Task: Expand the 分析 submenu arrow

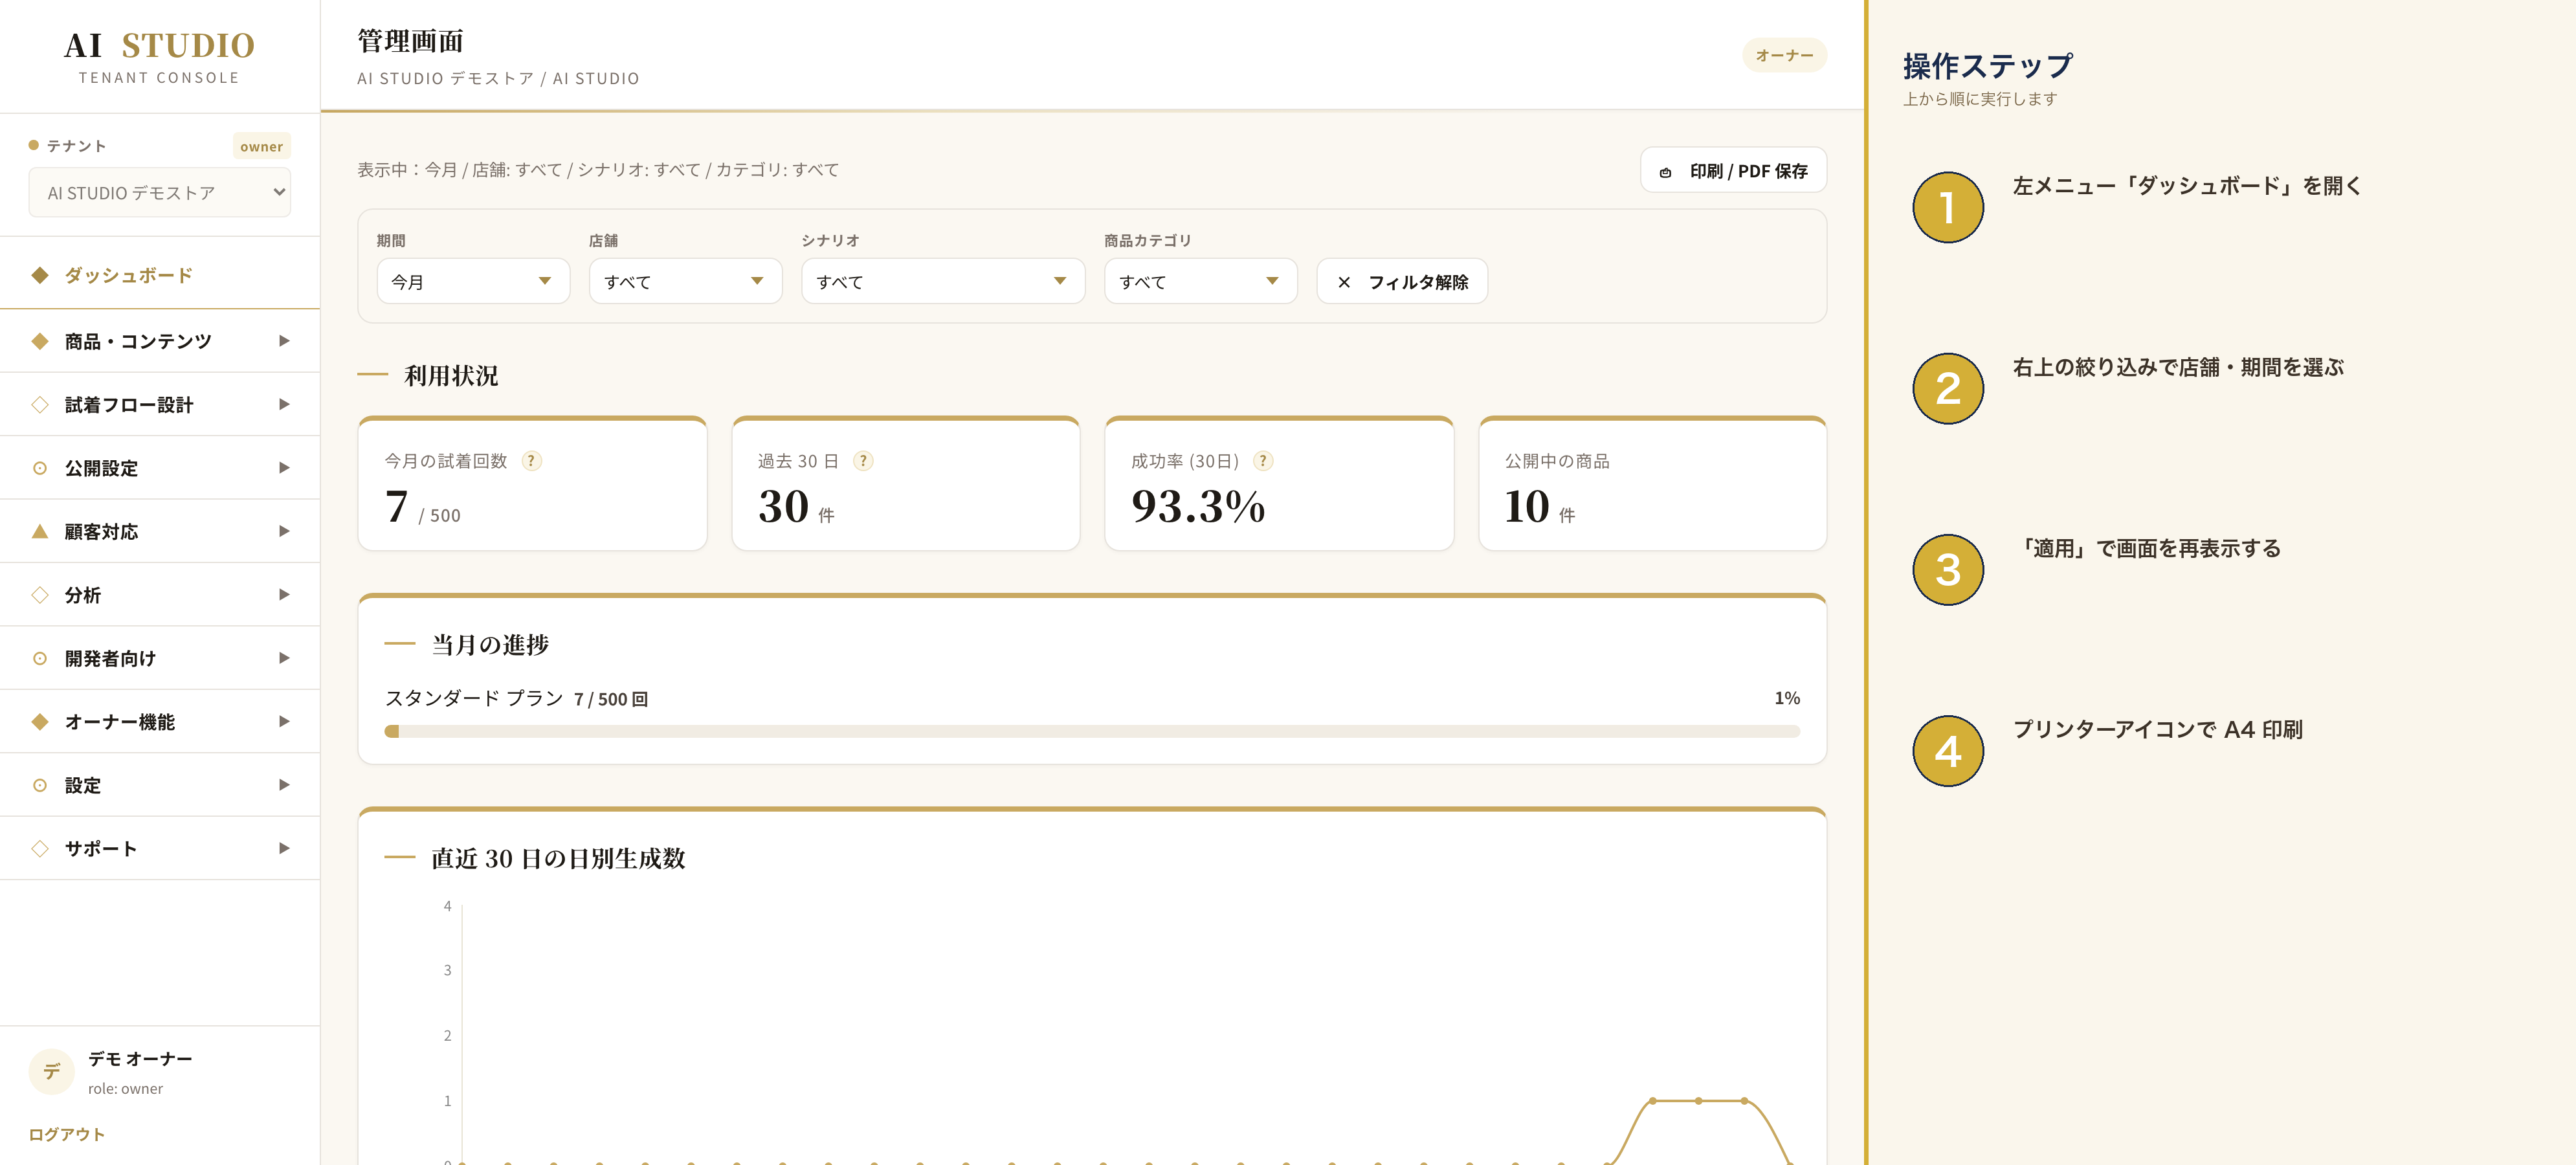Action: tap(284, 595)
